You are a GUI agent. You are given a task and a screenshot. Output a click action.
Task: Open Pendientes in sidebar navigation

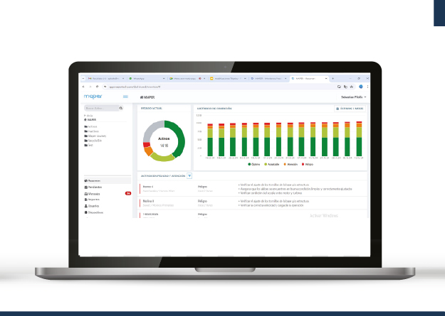[x=95, y=187]
